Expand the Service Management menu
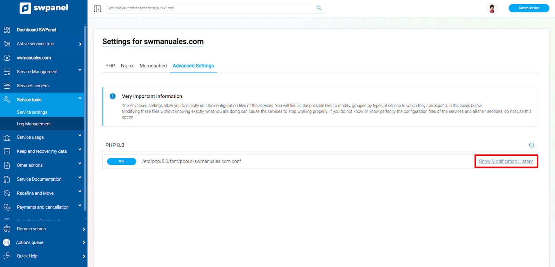Image resolution: width=555 pixels, height=267 pixels. [x=80, y=70]
